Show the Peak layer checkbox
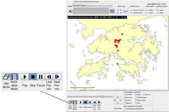Image resolution: width=169 pixels, height=112 pixels. tap(136, 103)
